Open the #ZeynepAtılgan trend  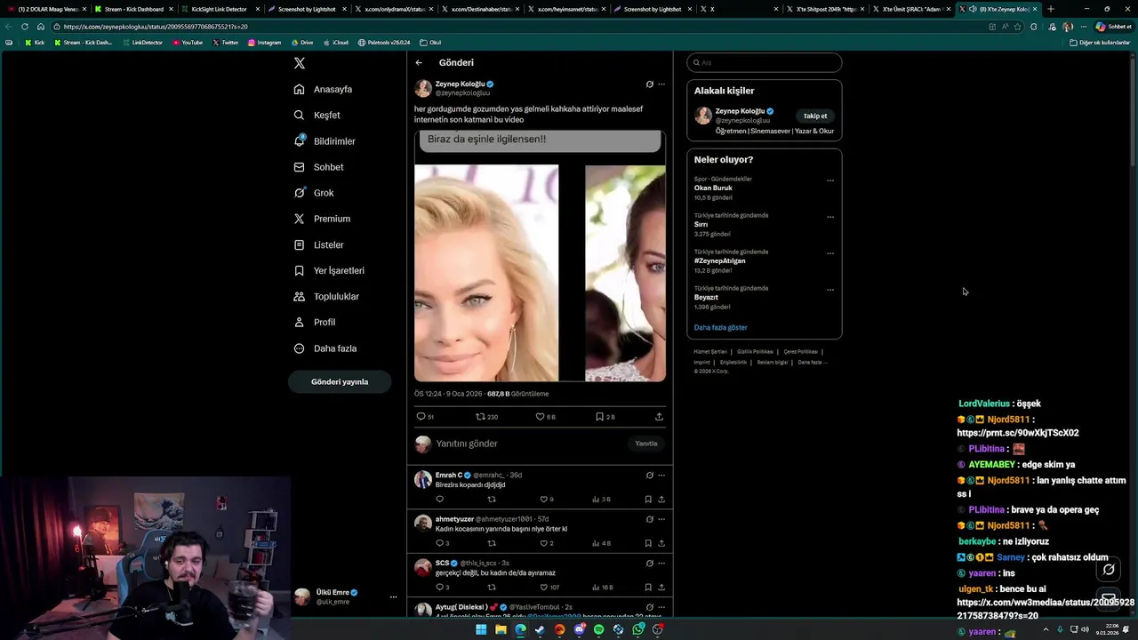click(720, 260)
